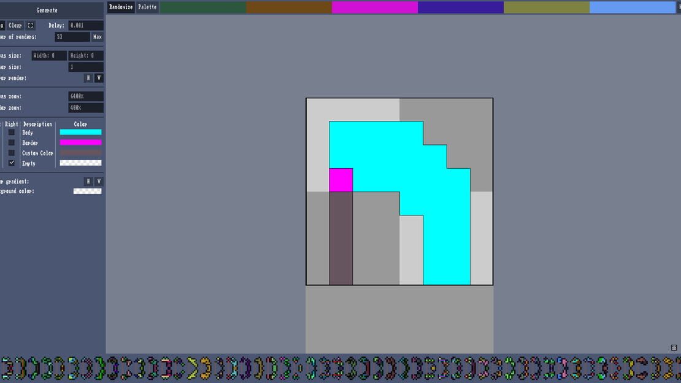This screenshot has height=383, width=681.
Task: Click the Delay input field
Action: click(x=85, y=26)
